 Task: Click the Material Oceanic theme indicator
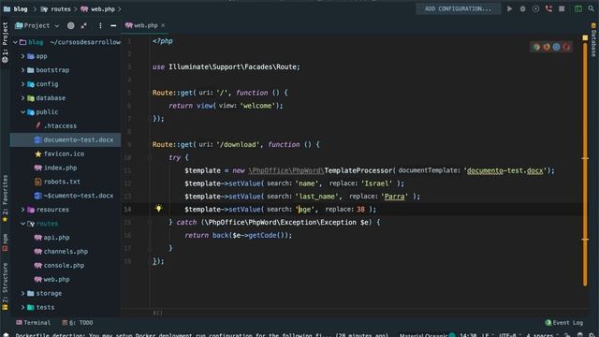click(x=428, y=335)
